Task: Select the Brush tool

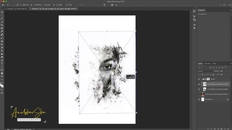Action: 2,38
